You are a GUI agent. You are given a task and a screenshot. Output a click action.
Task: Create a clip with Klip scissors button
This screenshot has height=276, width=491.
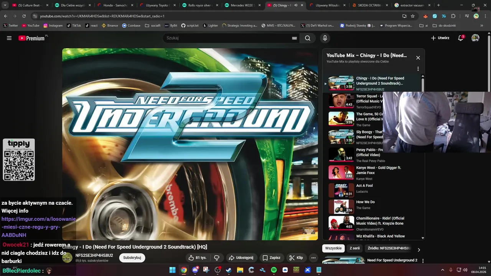point(296,258)
